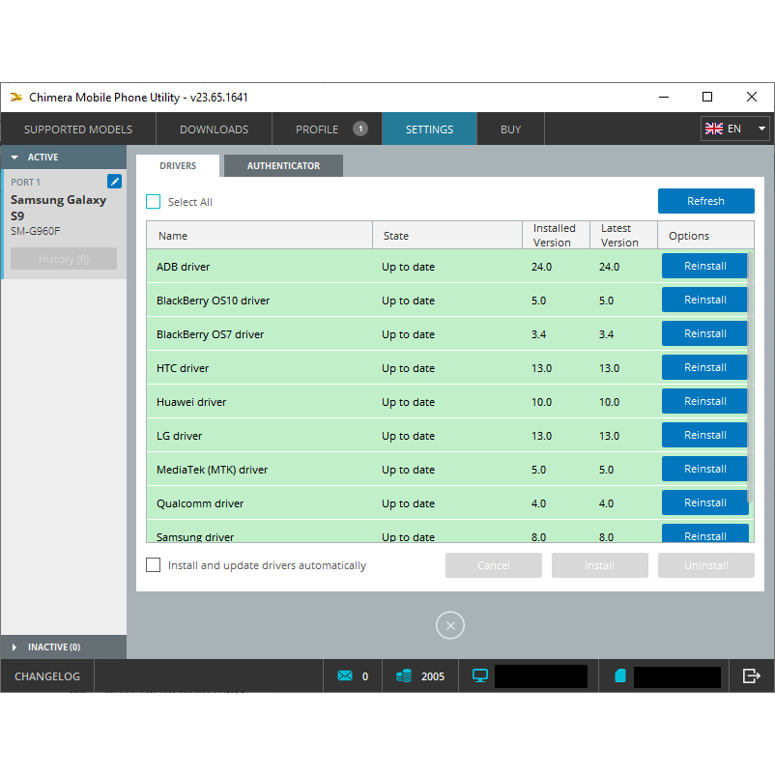
Task: Click the profile notification badge showing 1
Action: coord(360,129)
